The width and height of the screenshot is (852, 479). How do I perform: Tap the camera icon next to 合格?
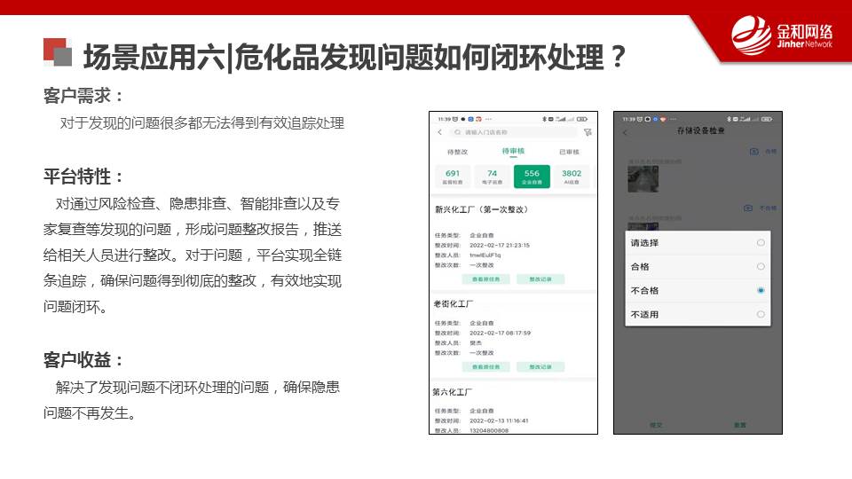pyautogui.click(x=754, y=152)
